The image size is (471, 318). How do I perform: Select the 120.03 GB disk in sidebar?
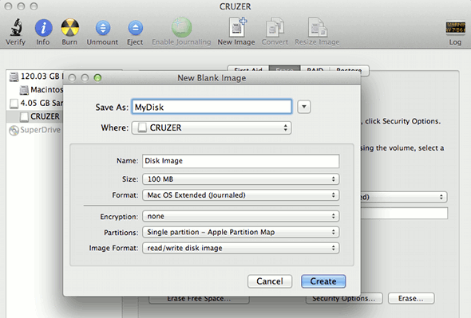tap(36, 77)
